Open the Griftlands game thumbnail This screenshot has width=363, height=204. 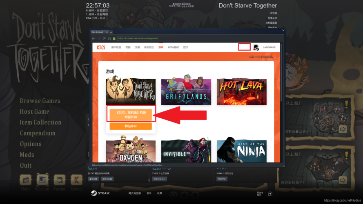(186, 91)
